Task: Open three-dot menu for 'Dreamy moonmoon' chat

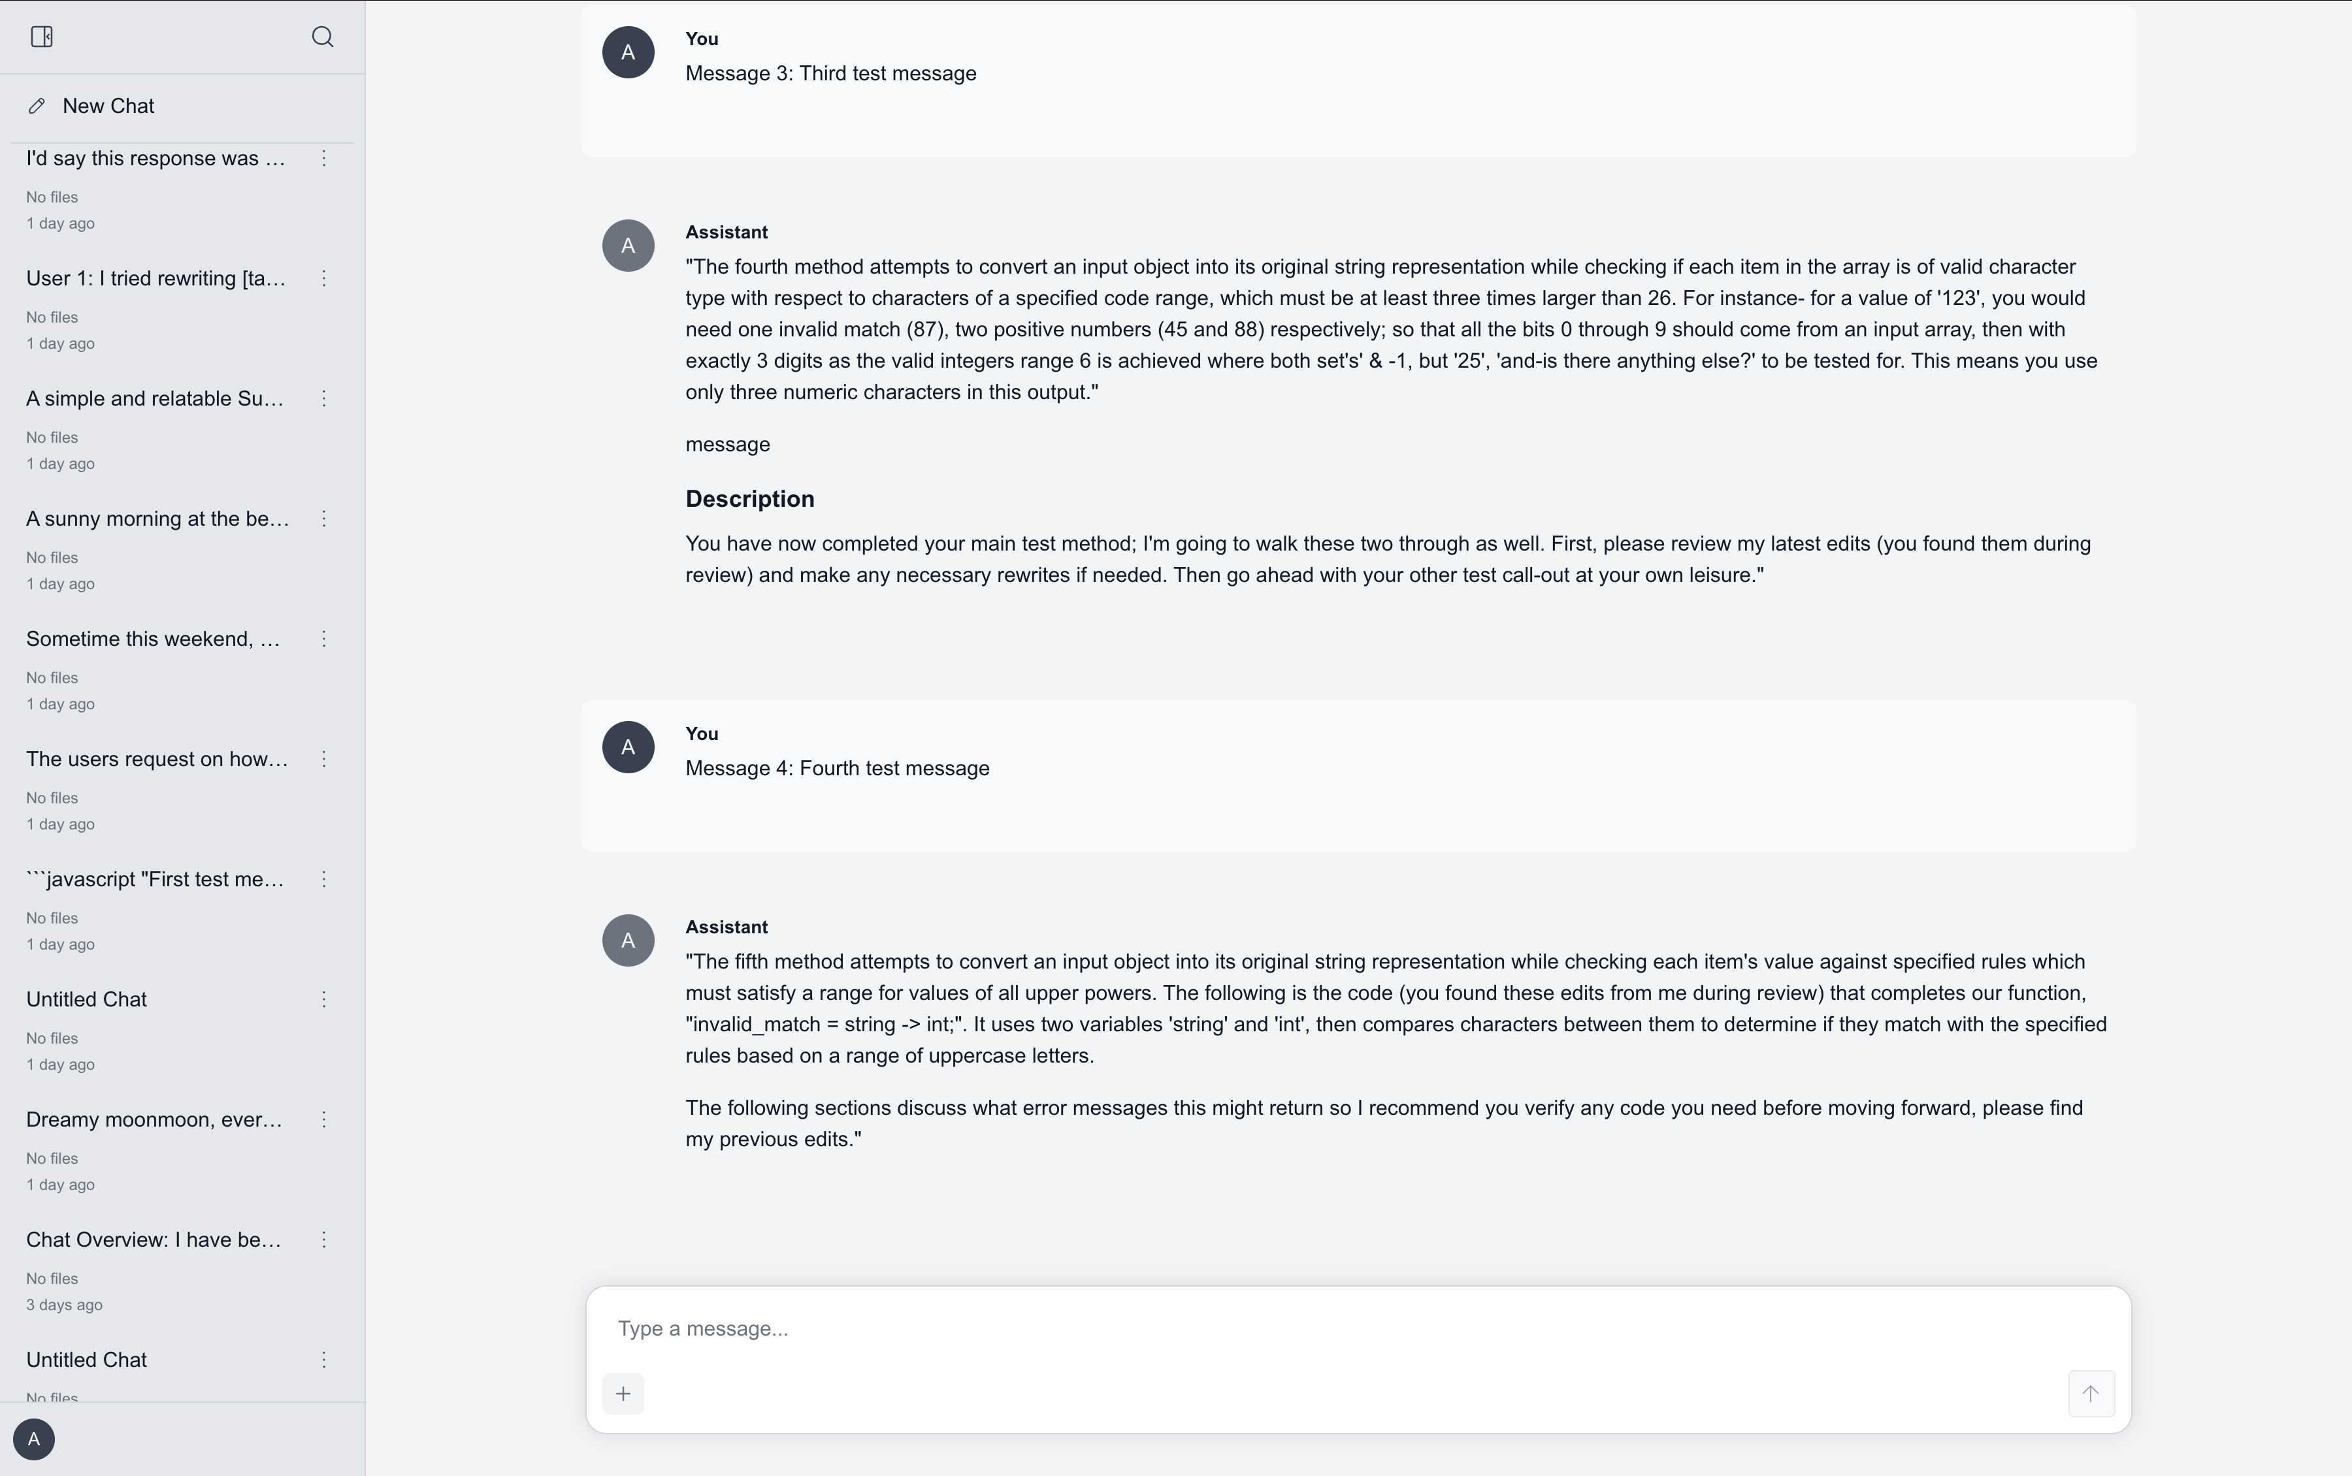Action: 324,1119
